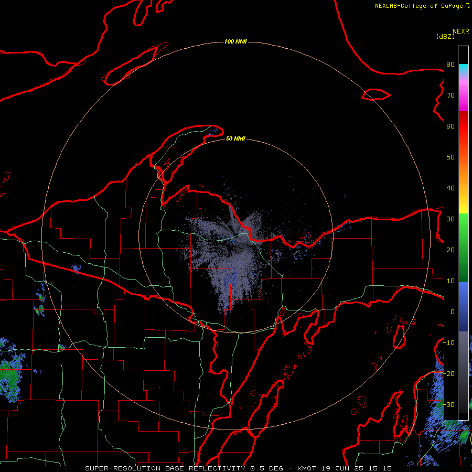Click the 20 value on the dBZ scale

(x=450, y=250)
